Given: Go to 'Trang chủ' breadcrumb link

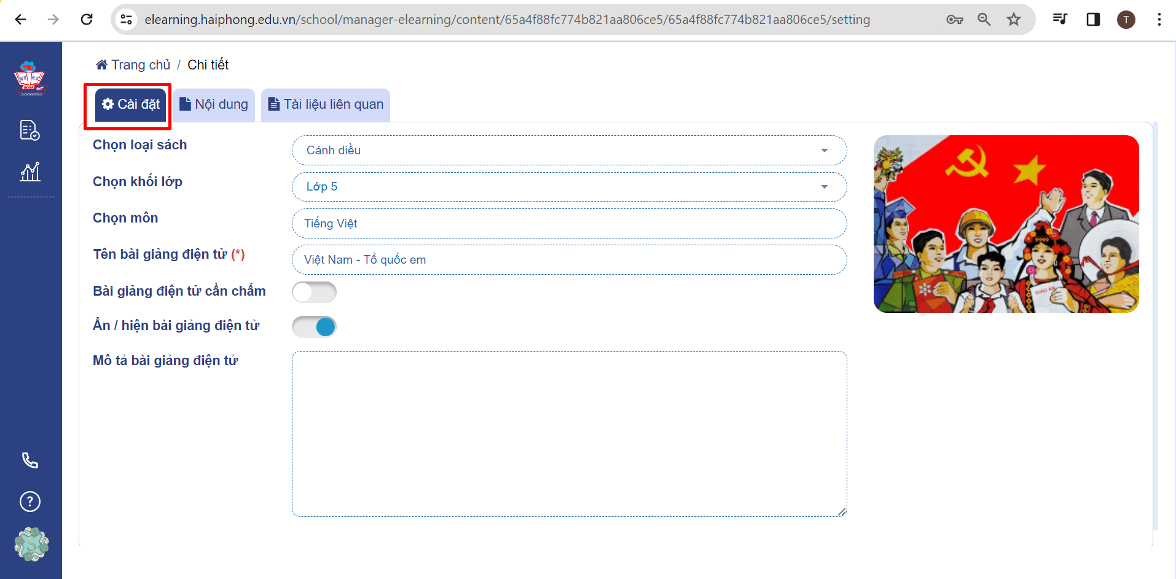Looking at the screenshot, I should 133,65.
